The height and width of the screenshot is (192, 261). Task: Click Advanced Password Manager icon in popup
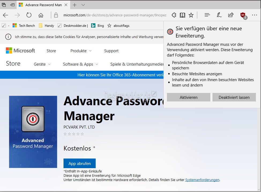[x=170, y=32]
